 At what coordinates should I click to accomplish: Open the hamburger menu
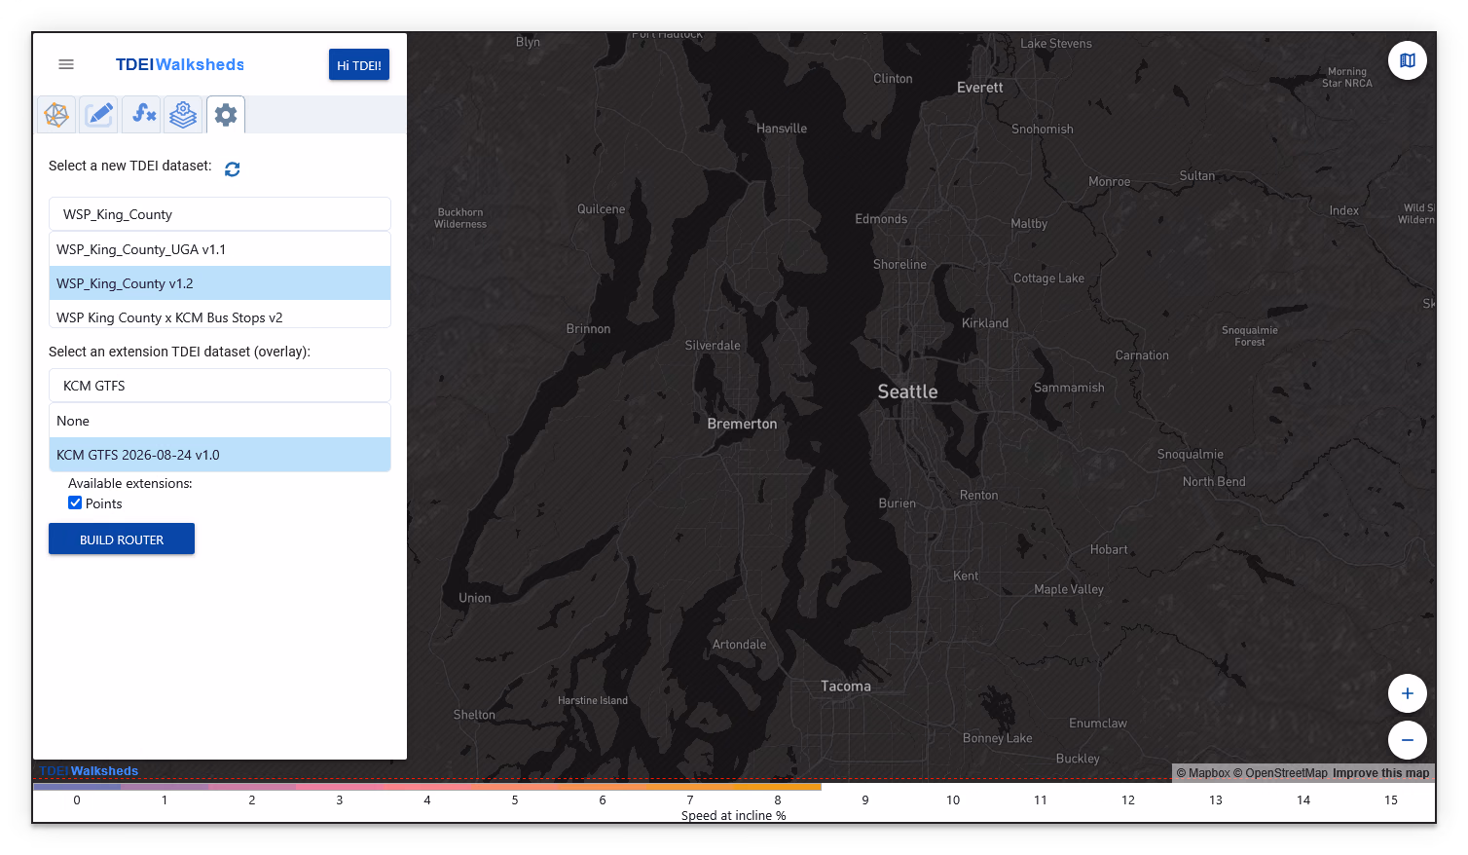pos(66,64)
